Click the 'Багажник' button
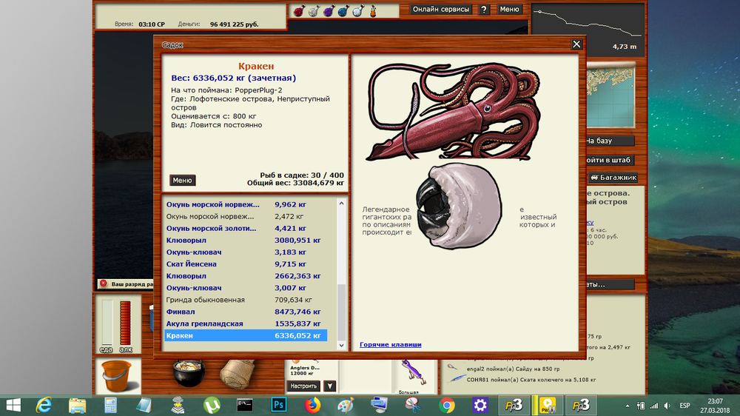 [613, 178]
